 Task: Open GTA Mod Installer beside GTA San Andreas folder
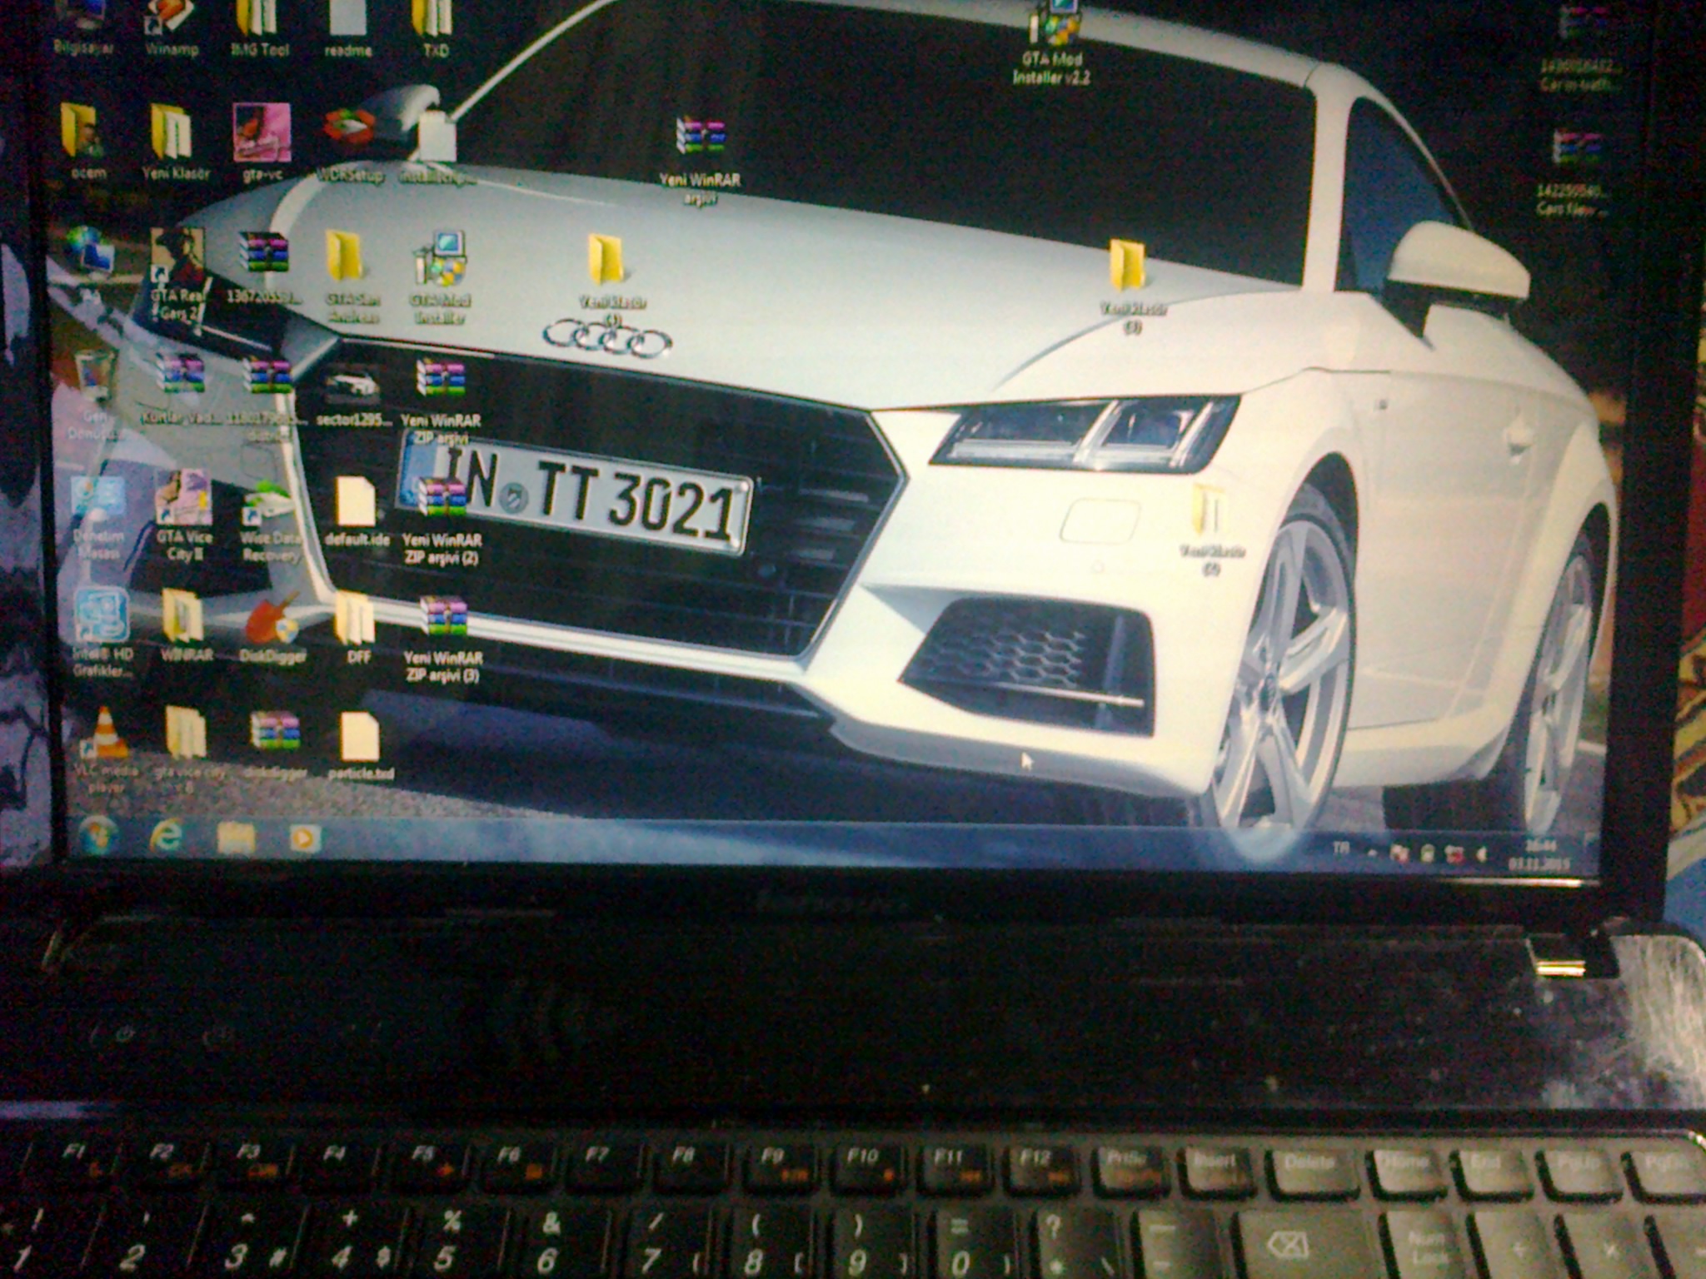coord(441,276)
